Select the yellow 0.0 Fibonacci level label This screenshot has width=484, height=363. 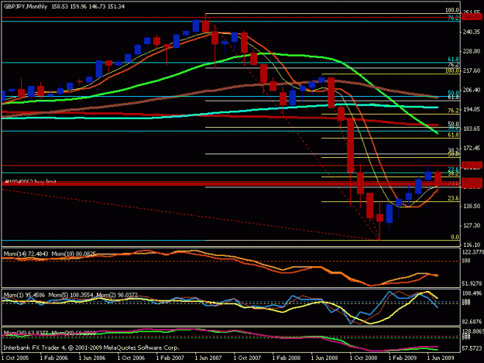(455, 237)
